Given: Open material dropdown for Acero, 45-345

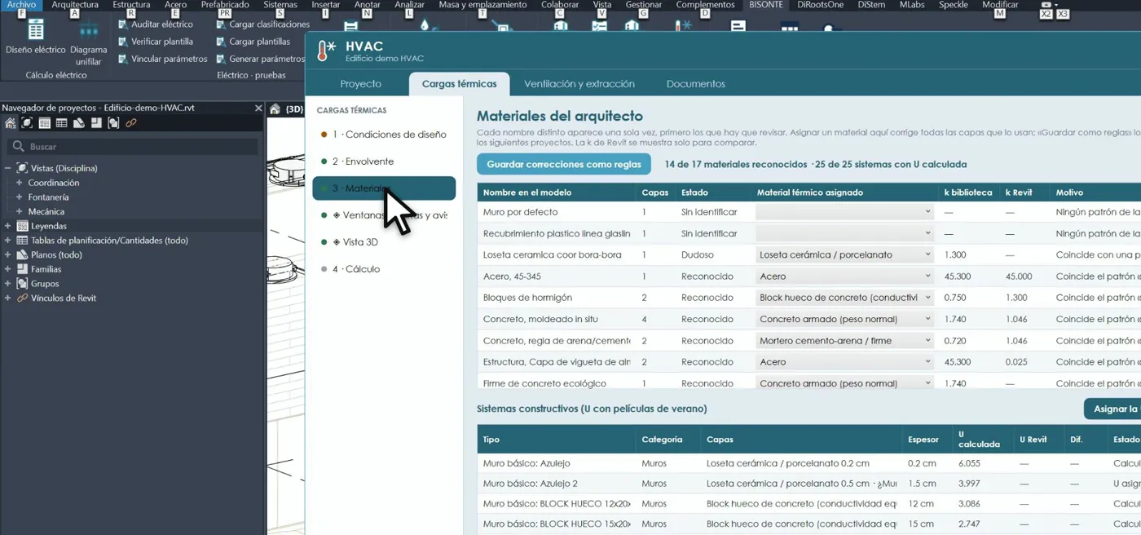Looking at the screenshot, I should [844, 276].
